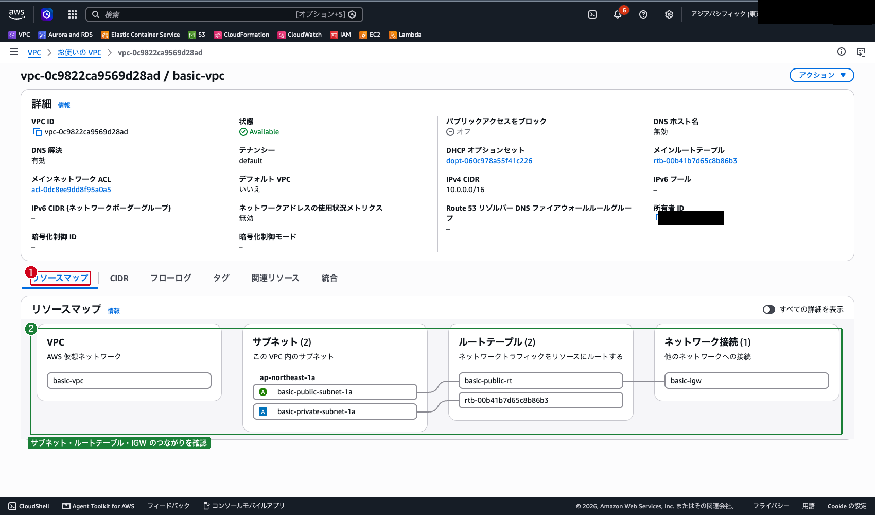Open the services grid menu icon
Image resolution: width=875 pixels, height=515 pixels.
tap(73, 14)
